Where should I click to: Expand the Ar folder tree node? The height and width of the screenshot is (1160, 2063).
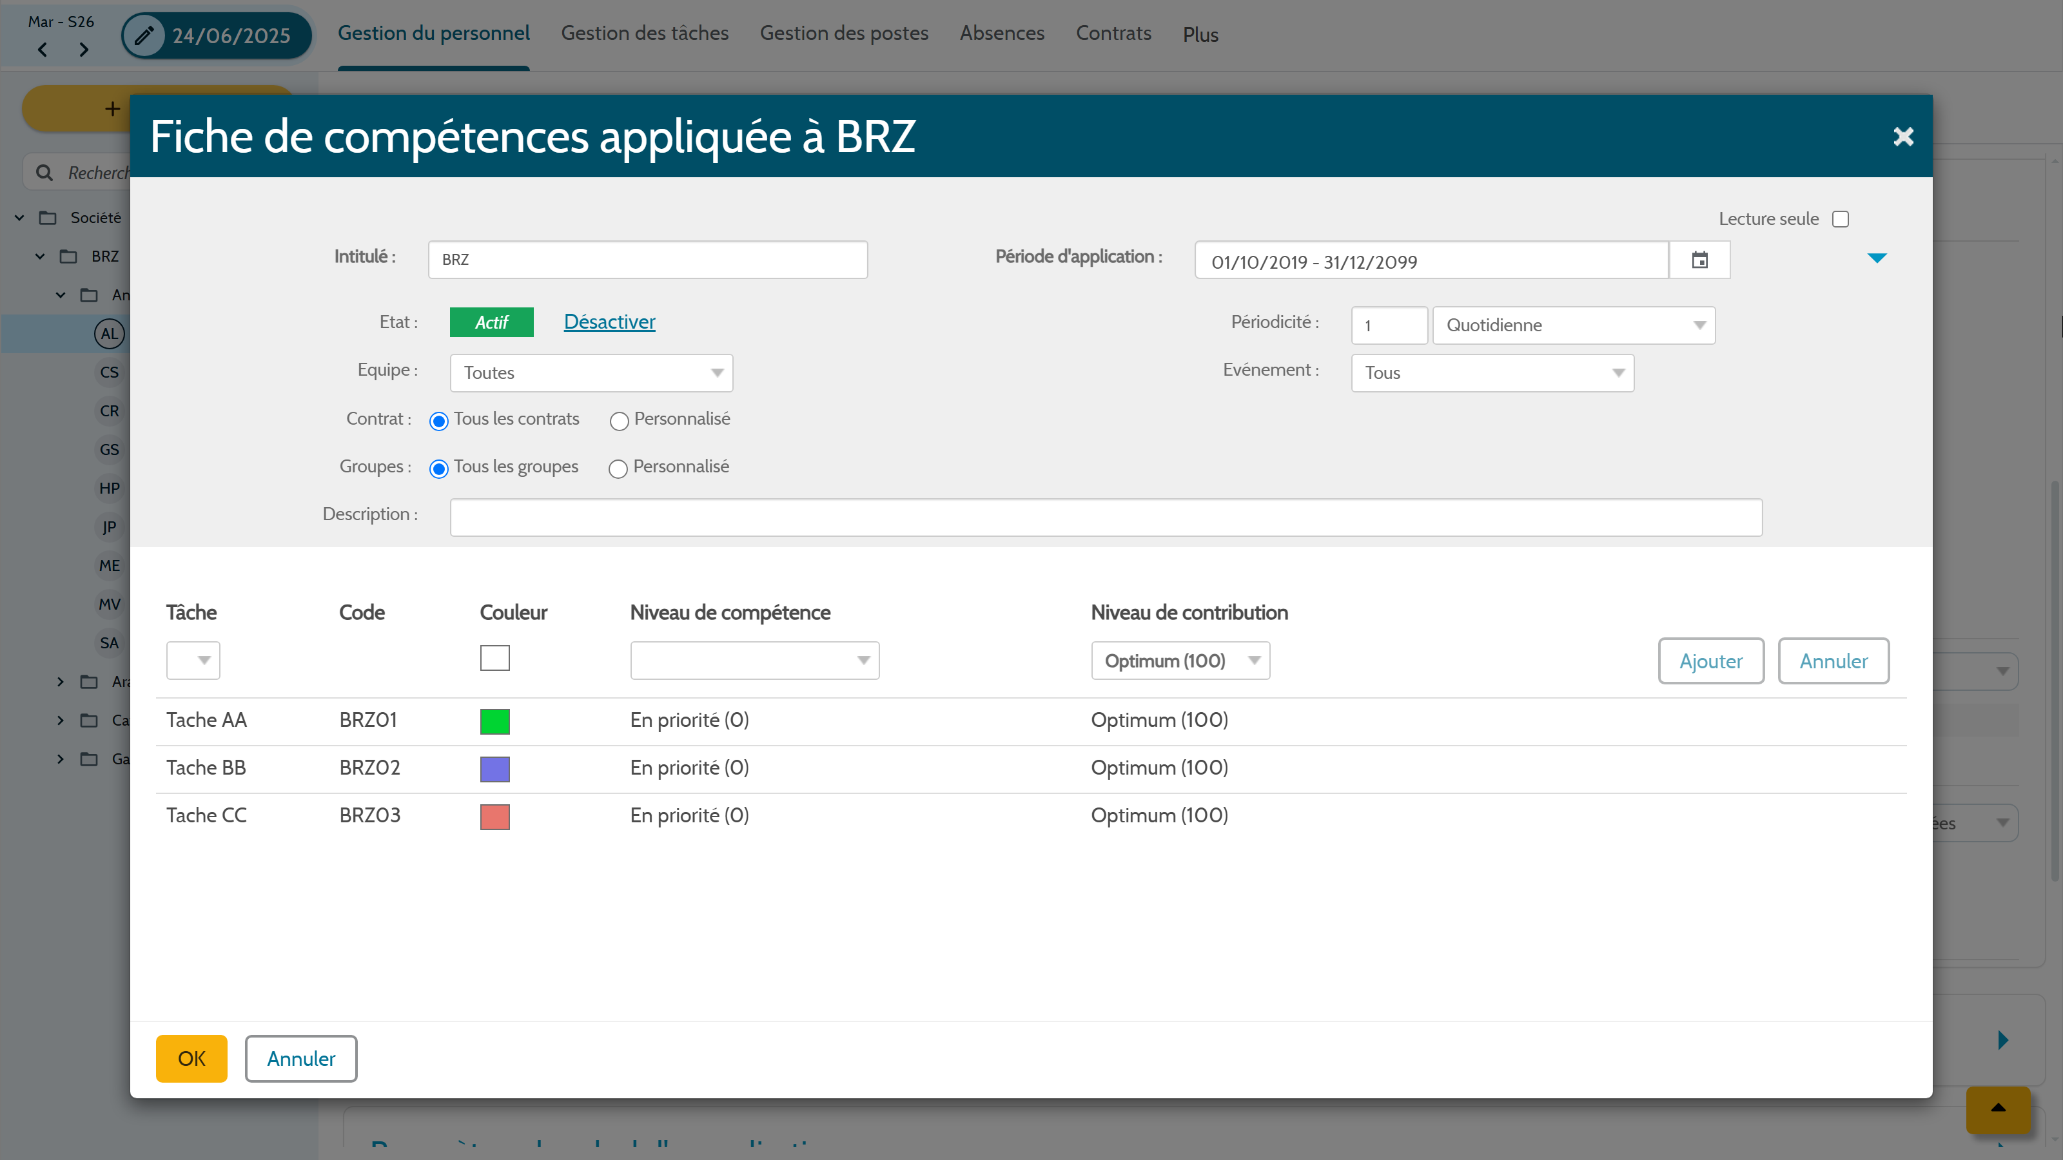(61, 681)
